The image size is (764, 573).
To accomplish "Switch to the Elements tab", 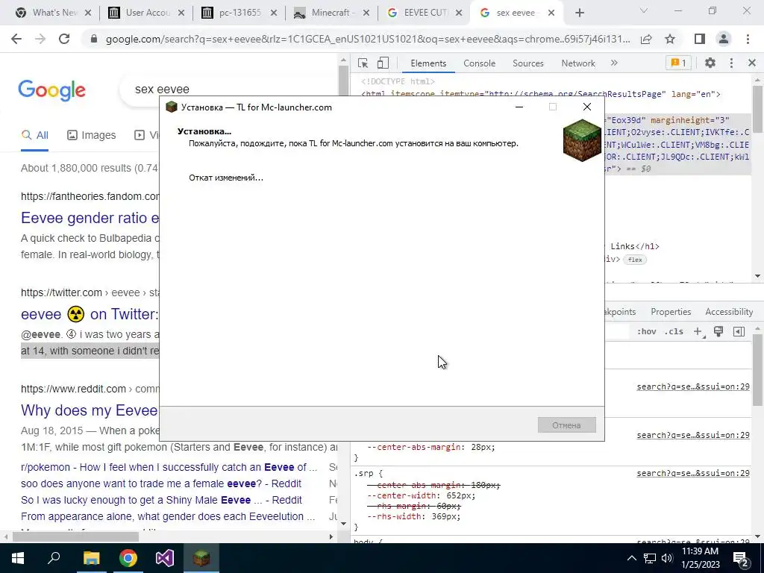I will pos(428,63).
